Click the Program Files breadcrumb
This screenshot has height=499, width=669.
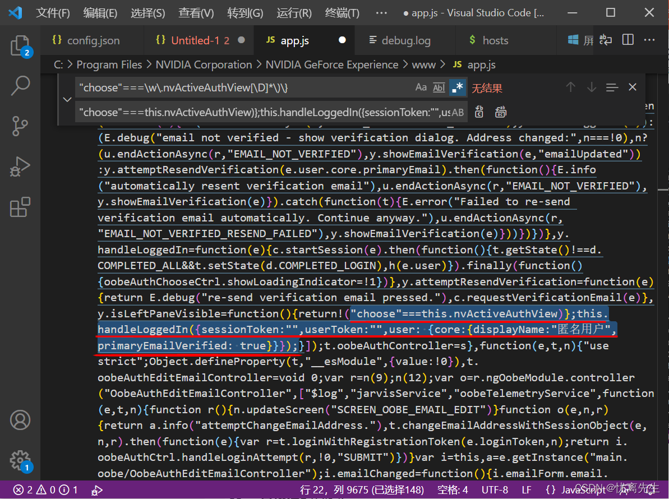[x=109, y=65]
